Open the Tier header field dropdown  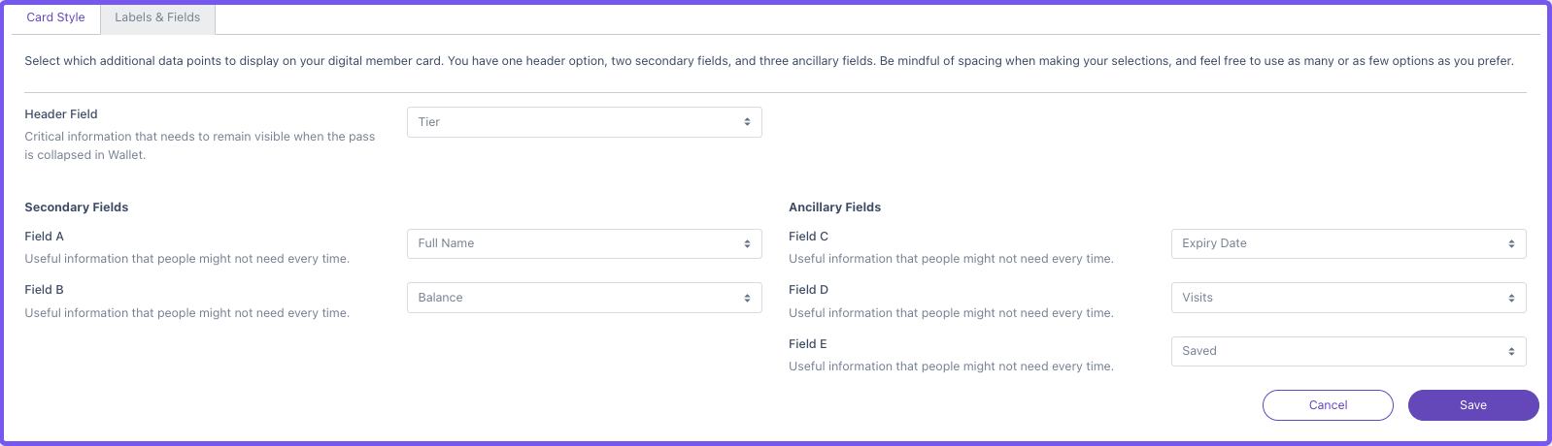click(584, 122)
